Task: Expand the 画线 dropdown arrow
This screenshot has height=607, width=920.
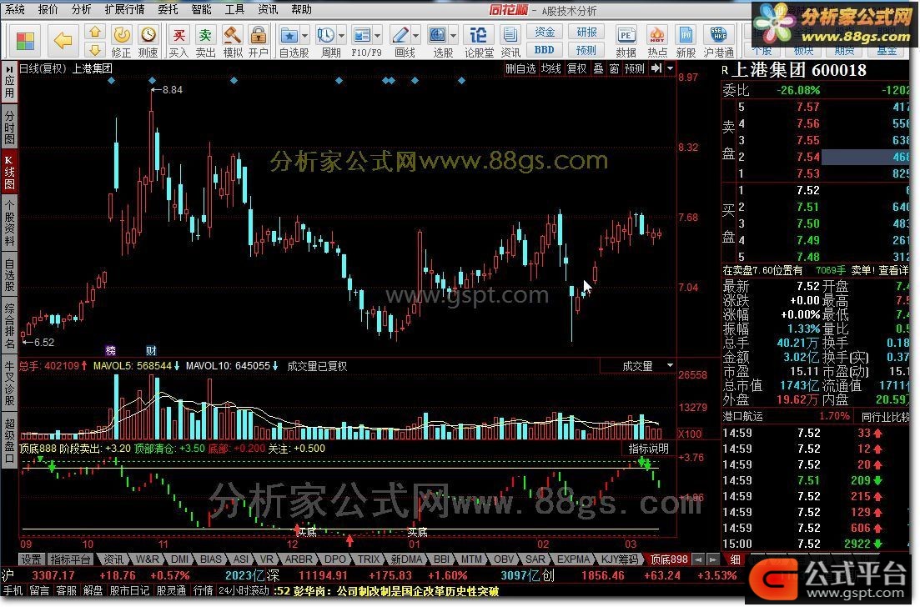Action: coord(415,36)
